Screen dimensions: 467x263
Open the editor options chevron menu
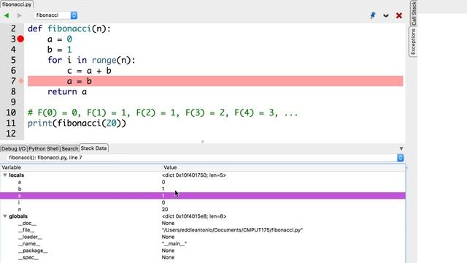386,15
